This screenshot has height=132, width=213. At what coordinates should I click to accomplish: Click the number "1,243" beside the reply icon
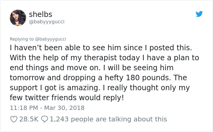click(59, 119)
